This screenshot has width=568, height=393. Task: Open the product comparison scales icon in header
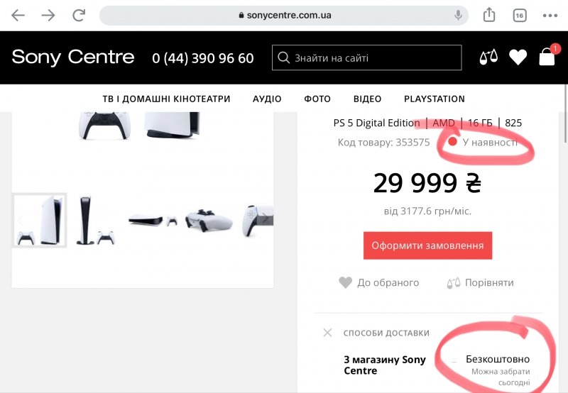(489, 57)
